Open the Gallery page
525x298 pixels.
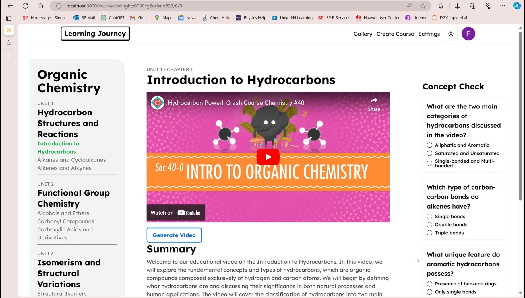pos(363,34)
